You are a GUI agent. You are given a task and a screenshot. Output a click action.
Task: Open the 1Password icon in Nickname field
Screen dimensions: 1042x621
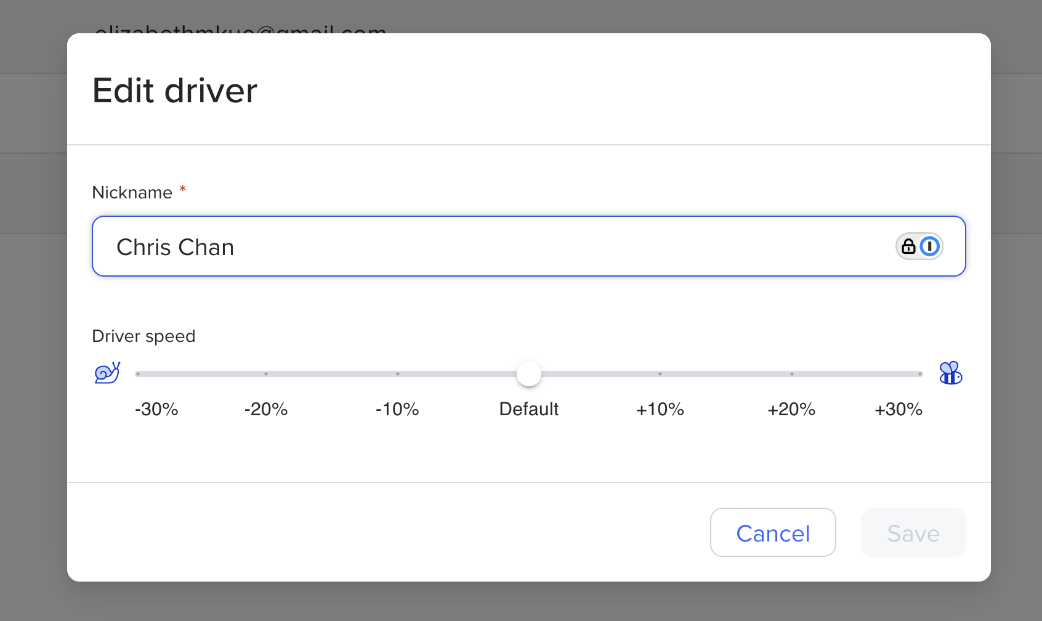929,246
